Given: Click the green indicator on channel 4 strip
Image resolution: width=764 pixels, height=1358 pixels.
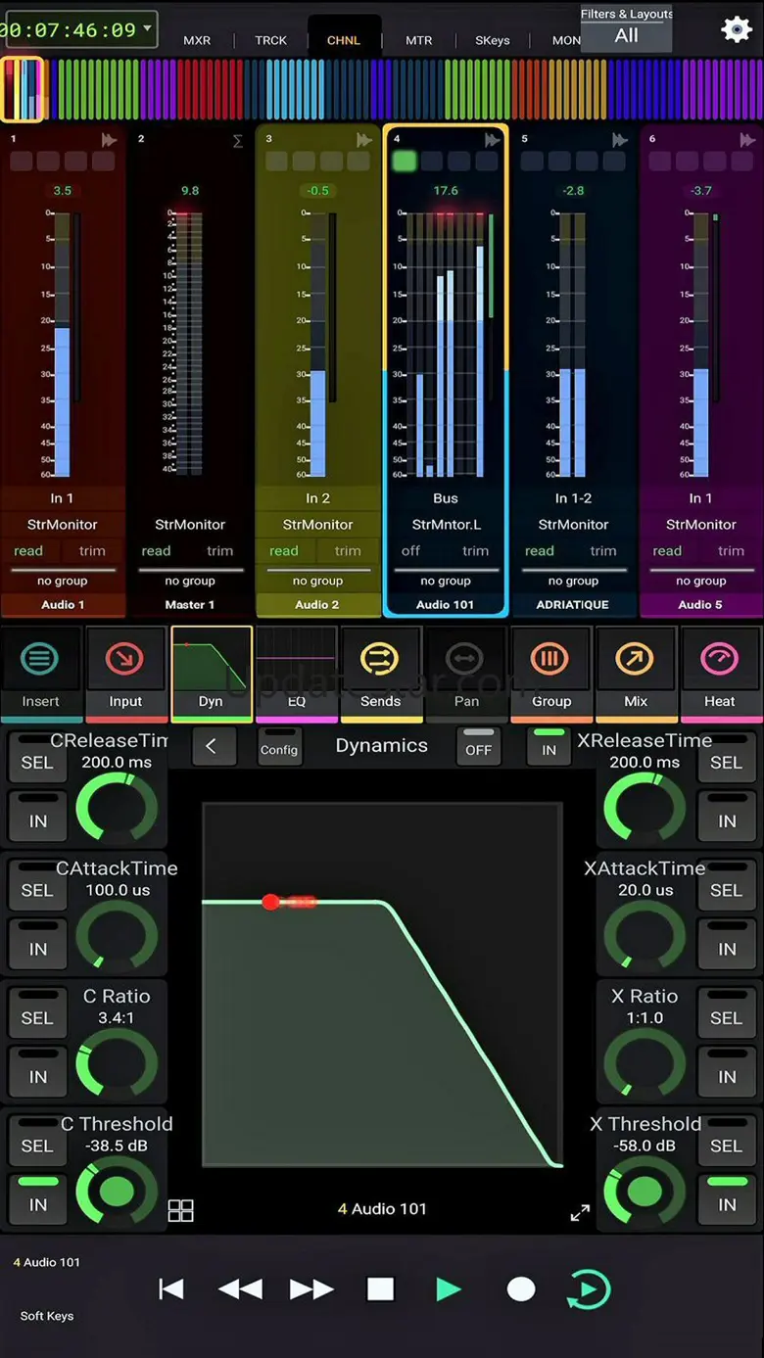Looking at the screenshot, I should (404, 161).
